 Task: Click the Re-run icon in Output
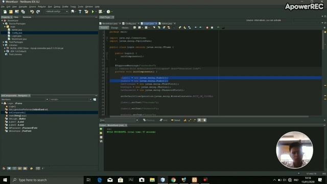click(101, 129)
